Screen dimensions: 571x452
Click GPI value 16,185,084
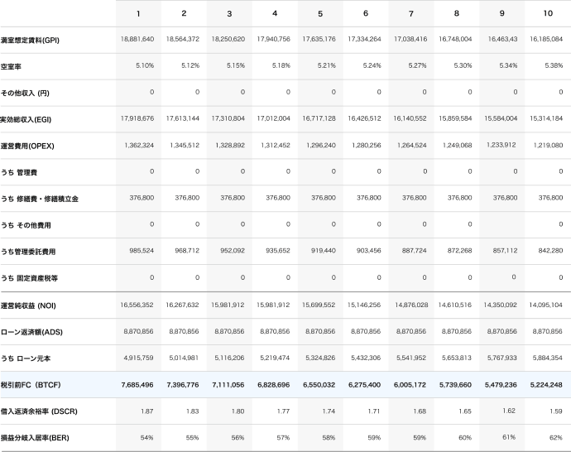[546, 39]
